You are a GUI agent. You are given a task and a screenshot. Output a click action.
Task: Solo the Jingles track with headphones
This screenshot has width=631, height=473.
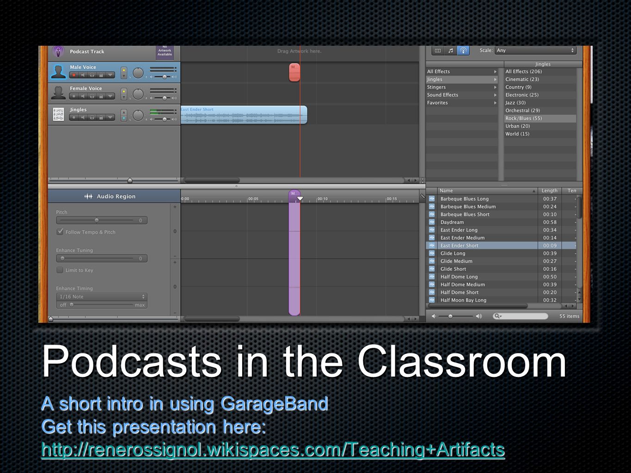click(92, 118)
